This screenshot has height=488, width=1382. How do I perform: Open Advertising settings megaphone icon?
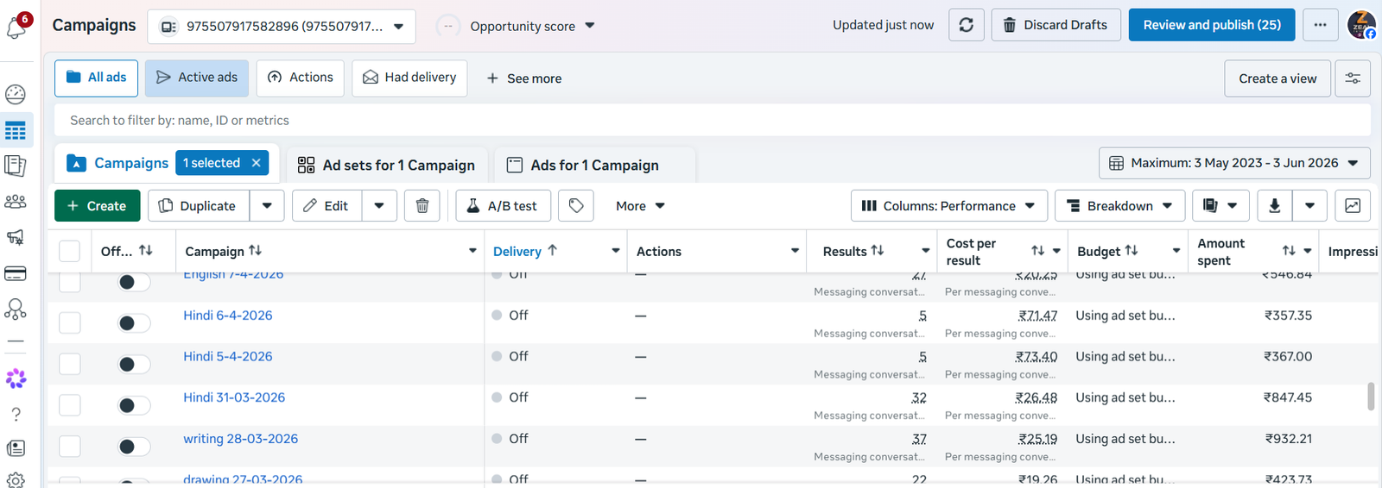pos(16,237)
